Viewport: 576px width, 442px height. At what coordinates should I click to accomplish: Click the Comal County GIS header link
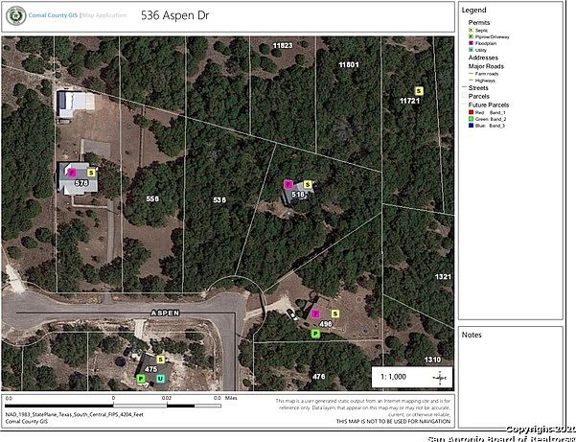pyautogui.click(x=53, y=15)
